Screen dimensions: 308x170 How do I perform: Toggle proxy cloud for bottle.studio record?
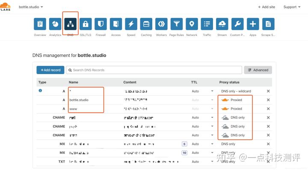coord(225,100)
